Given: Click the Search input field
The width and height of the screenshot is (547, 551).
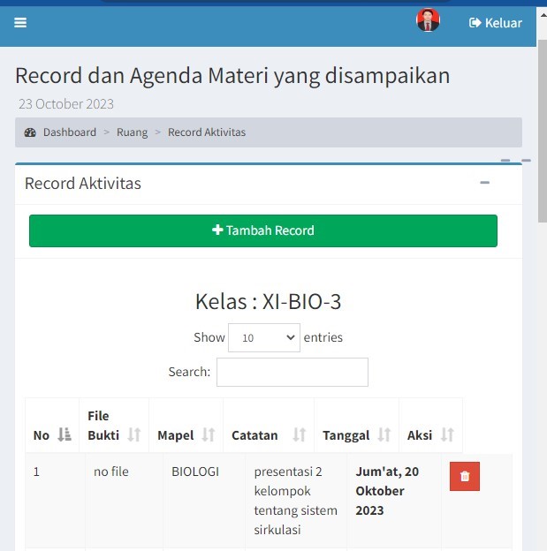Looking at the screenshot, I should tap(292, 372).
